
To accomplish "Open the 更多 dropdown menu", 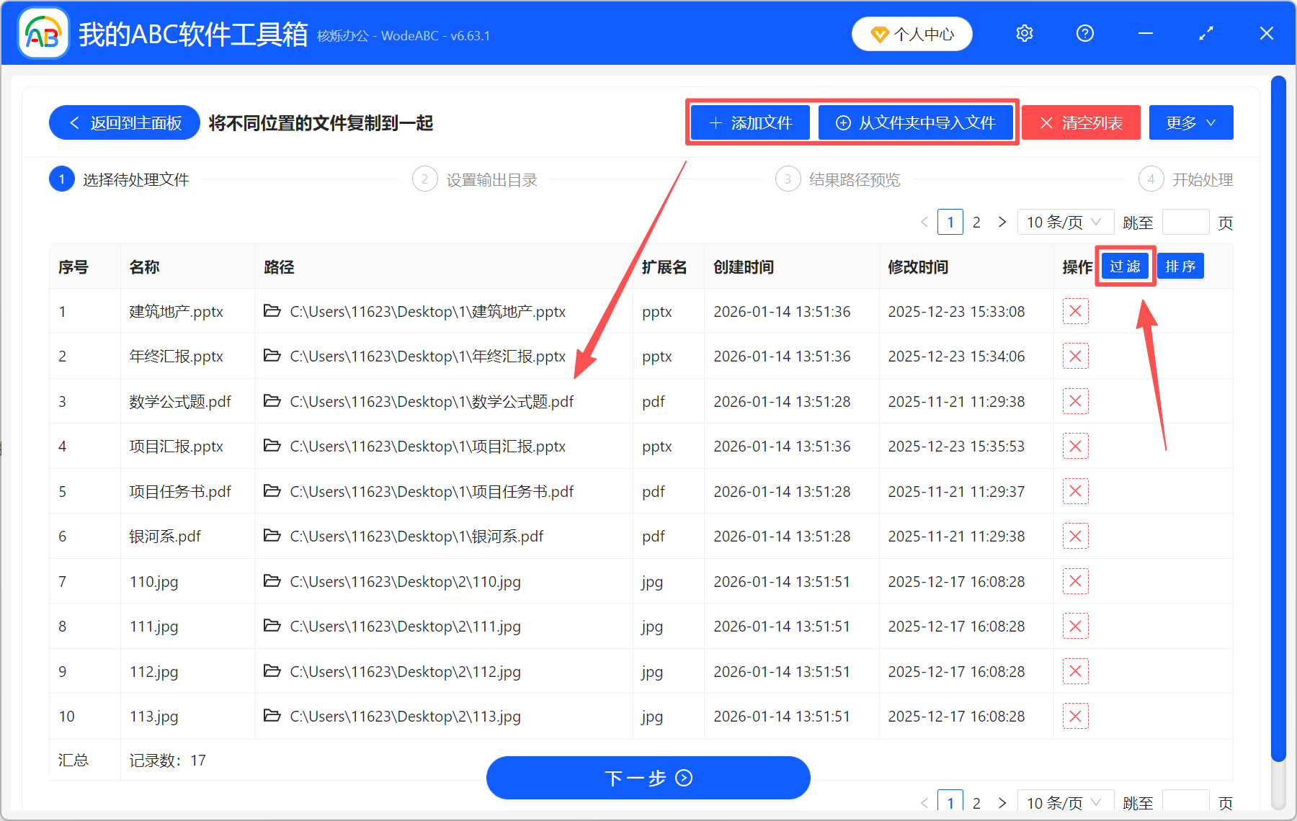I will (x=1190, y=122).
